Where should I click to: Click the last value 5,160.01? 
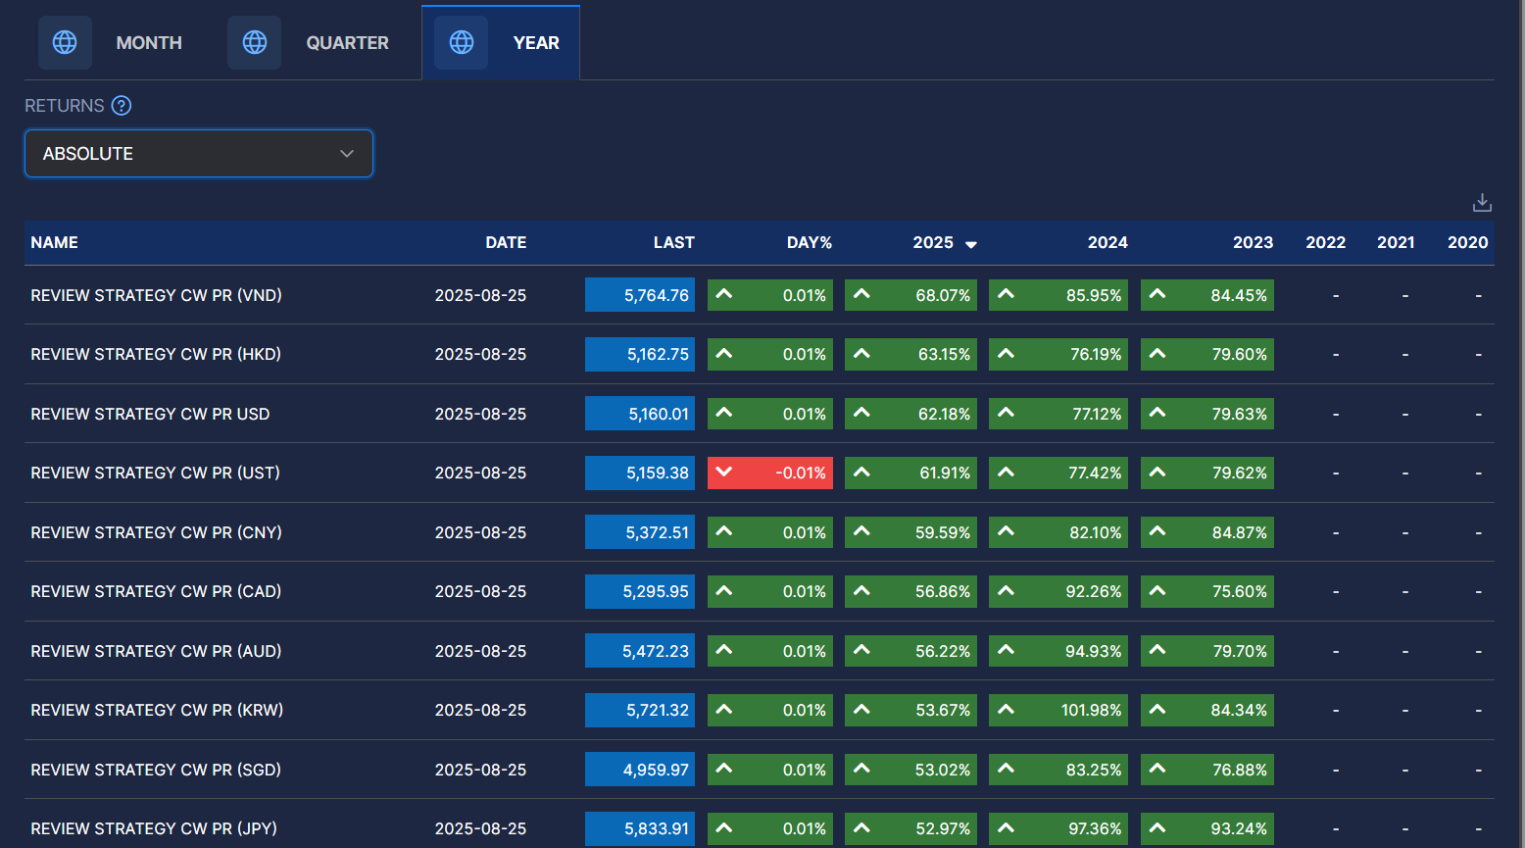(x=640, y=413)
